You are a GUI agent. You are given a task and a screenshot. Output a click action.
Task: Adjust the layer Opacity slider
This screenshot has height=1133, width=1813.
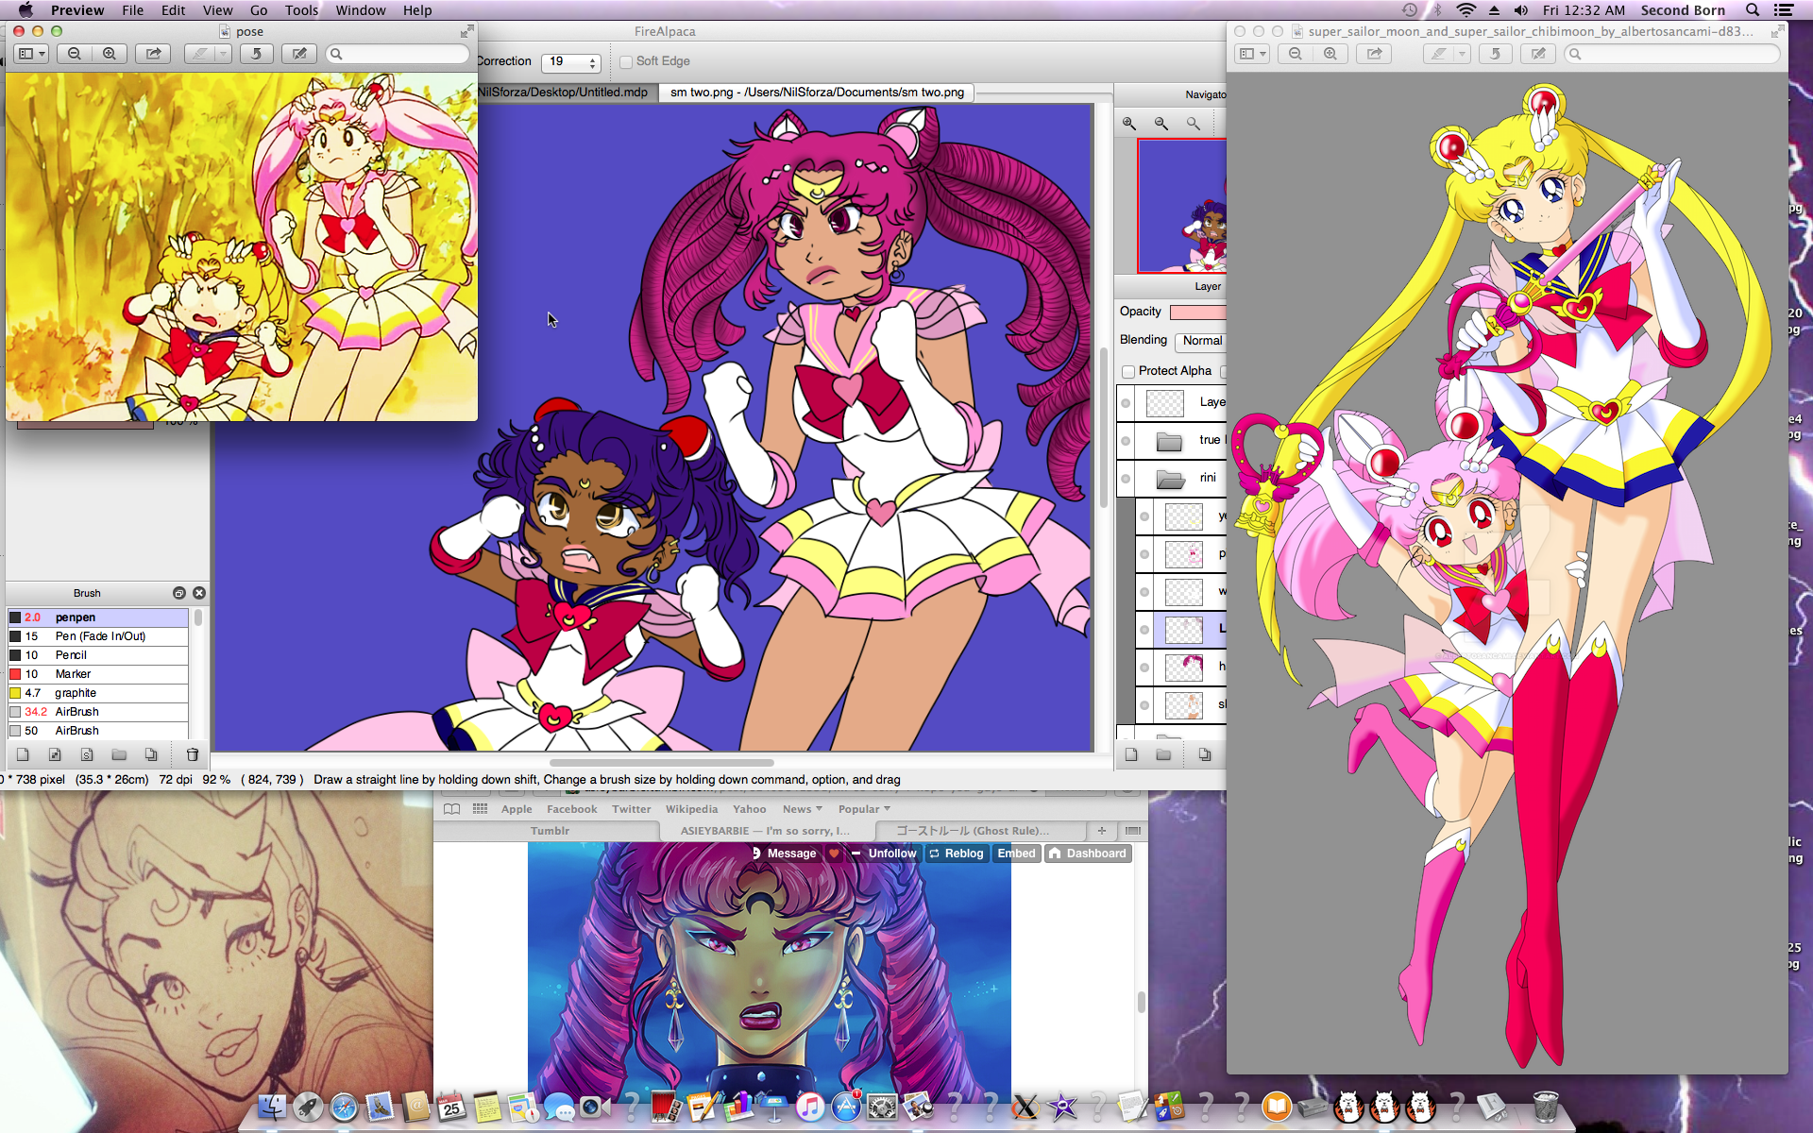pos(1197,312)
